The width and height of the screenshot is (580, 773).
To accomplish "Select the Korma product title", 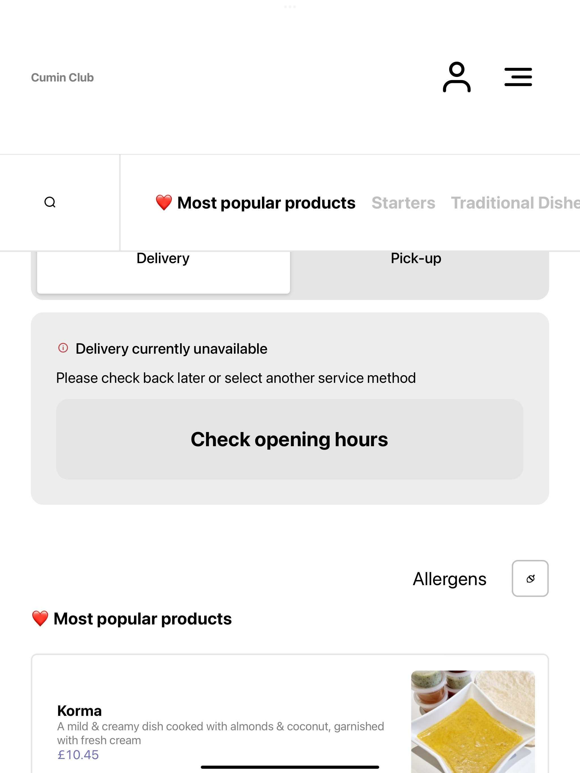I will (x=79, y=711).
